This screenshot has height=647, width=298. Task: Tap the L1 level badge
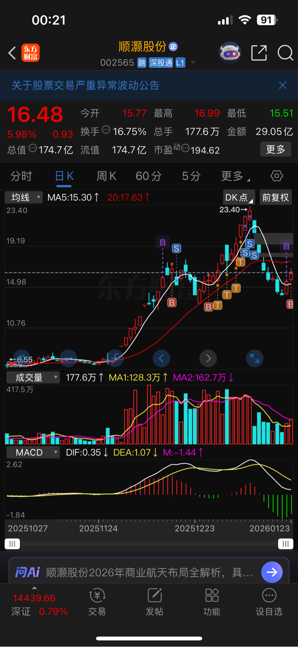[x=180, y=63]
